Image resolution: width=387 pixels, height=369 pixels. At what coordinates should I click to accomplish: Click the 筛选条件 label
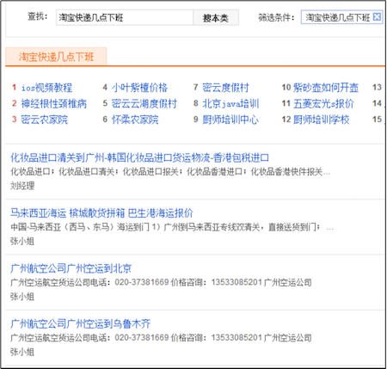(x=276, y=17)
